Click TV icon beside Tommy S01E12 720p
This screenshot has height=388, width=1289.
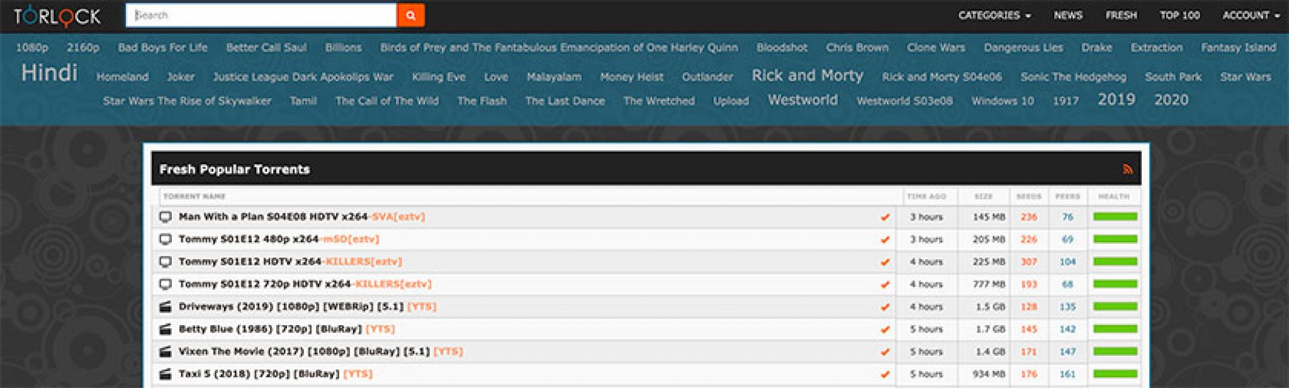coord(166,284)
